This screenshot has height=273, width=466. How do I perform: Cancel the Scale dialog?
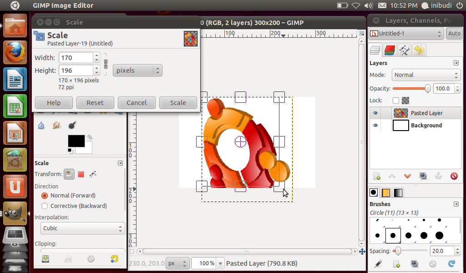click(137, 103)
